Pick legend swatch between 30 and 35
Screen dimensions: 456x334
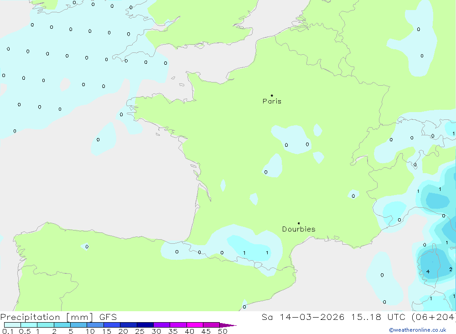(x=162, y=325)
